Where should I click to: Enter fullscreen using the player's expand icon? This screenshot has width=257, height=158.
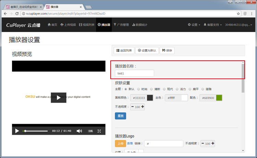point(99,131)
